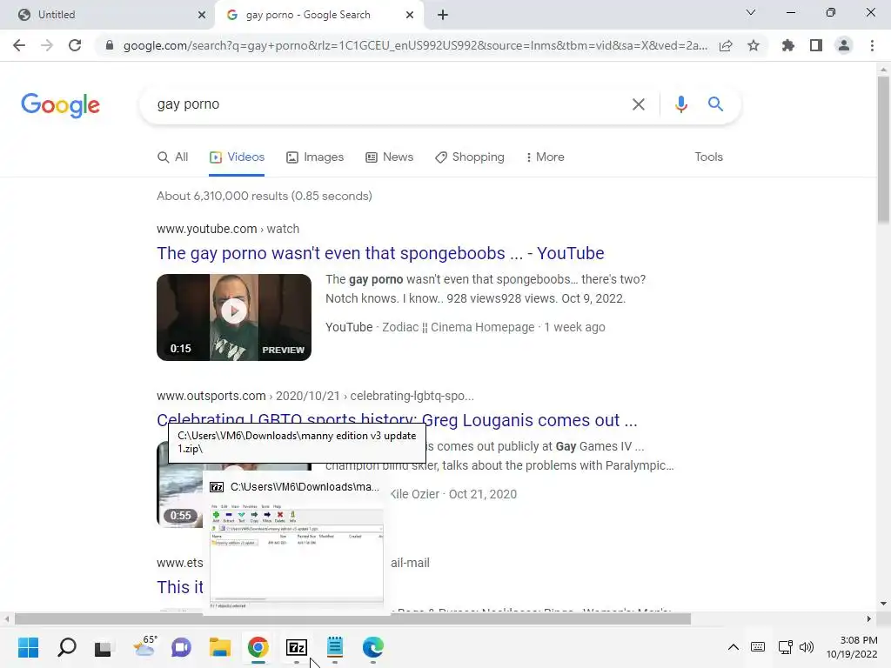Toggle the Chrome side panel
This screenshot has height=668, width=891.
pos(816,45)
